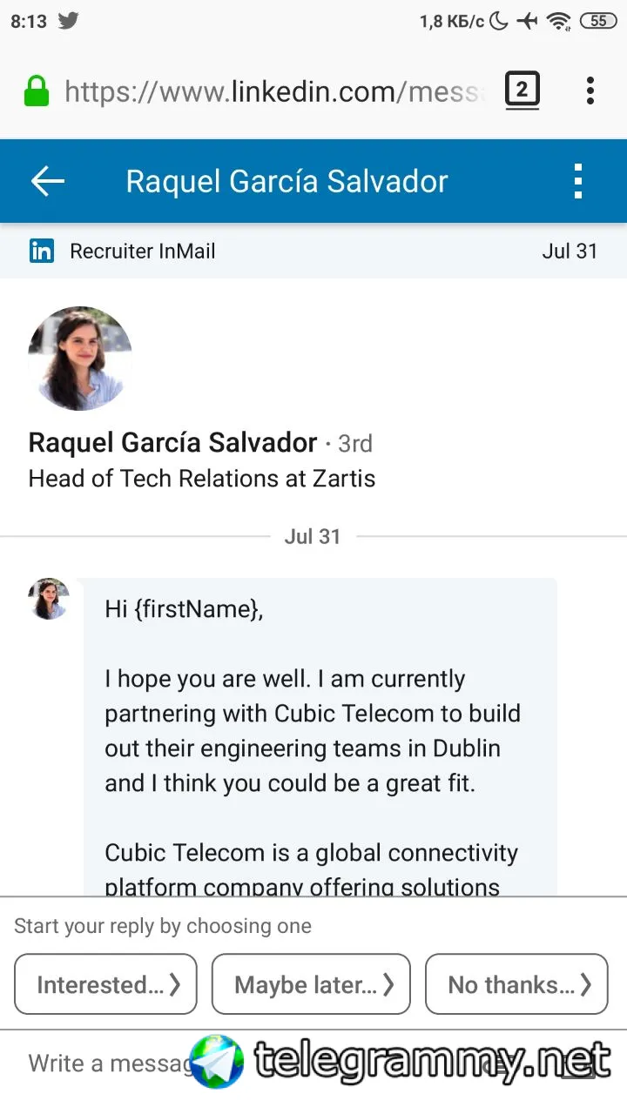Viewport: 627px width, 1114px height.
Task: Tap the linkedin.com URL address bar
Action: (x=274, y=91)
